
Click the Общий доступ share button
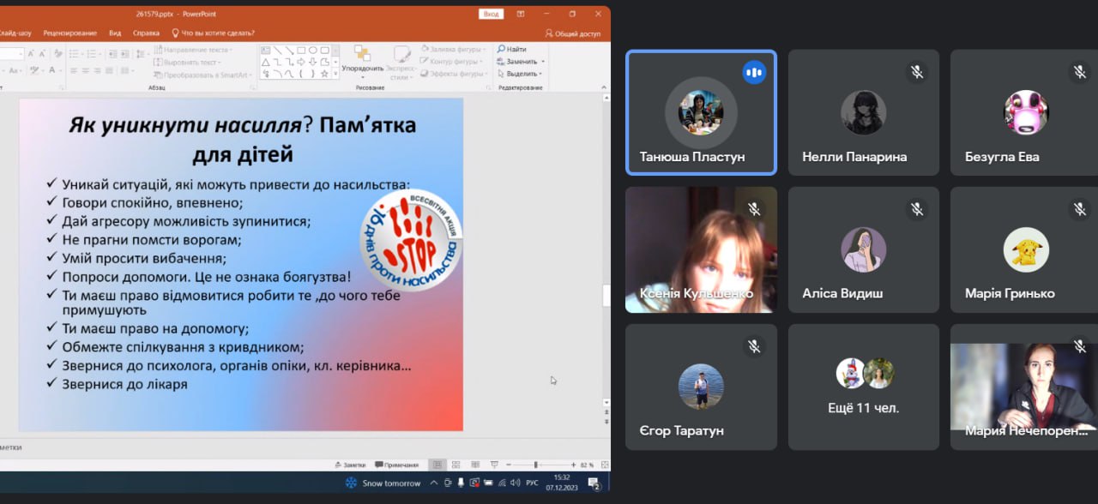573,33
